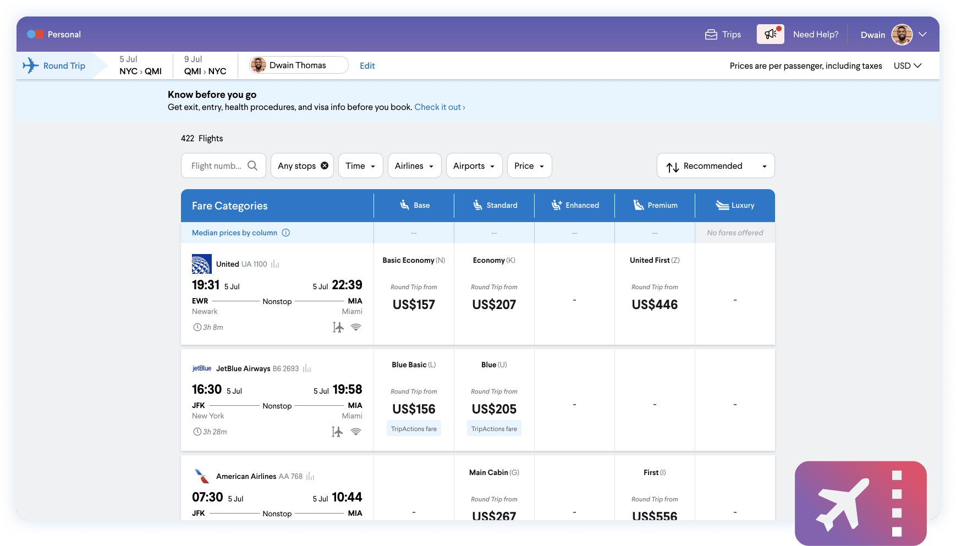Click the Standard fare seat icon
This screenshot has height=546, width=956.
click(x=477, y=205)
